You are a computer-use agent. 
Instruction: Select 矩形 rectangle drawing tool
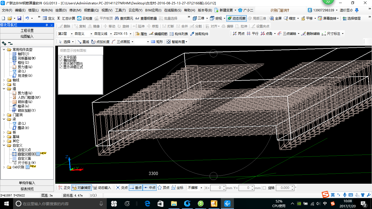(x=157, y=42)
